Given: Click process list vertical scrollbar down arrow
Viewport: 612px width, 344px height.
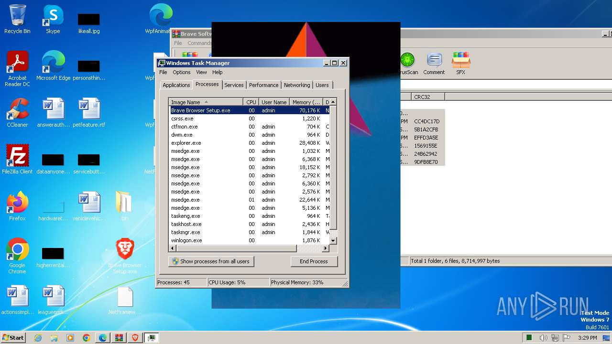Looking at the screenshot, I should click(x=333, y=241).
